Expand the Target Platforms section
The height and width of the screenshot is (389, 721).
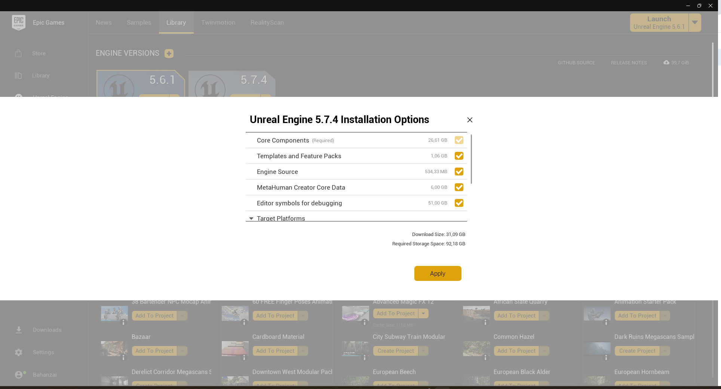point(251,218)
